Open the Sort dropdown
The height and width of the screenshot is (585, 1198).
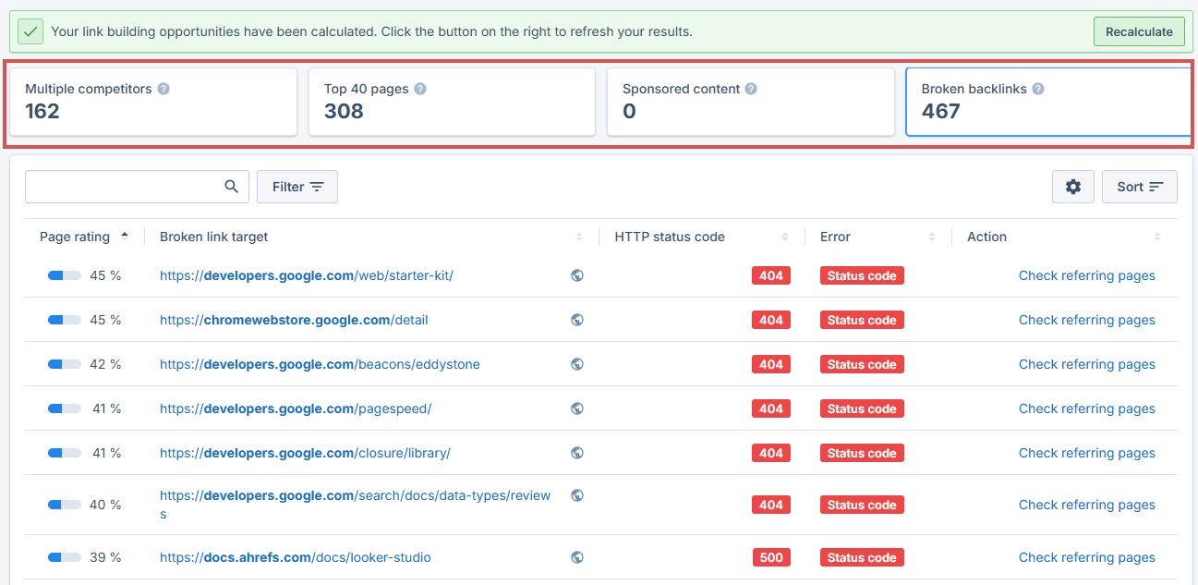(x=1139, y=187)
